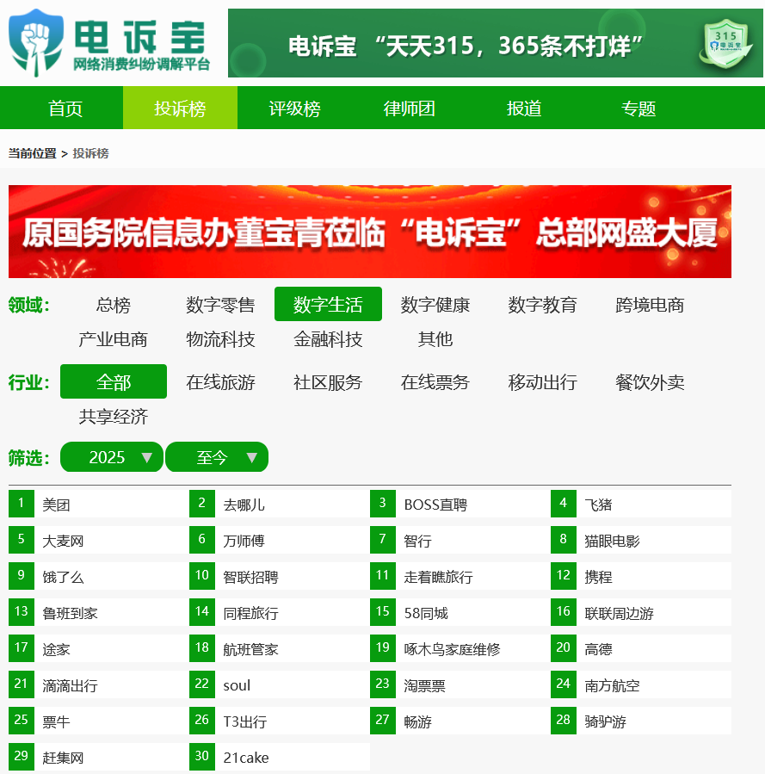Viewport: 765px width, 774px height.
Task: Open rank 24 entry 南方航空
Action: tap(641, 684)
